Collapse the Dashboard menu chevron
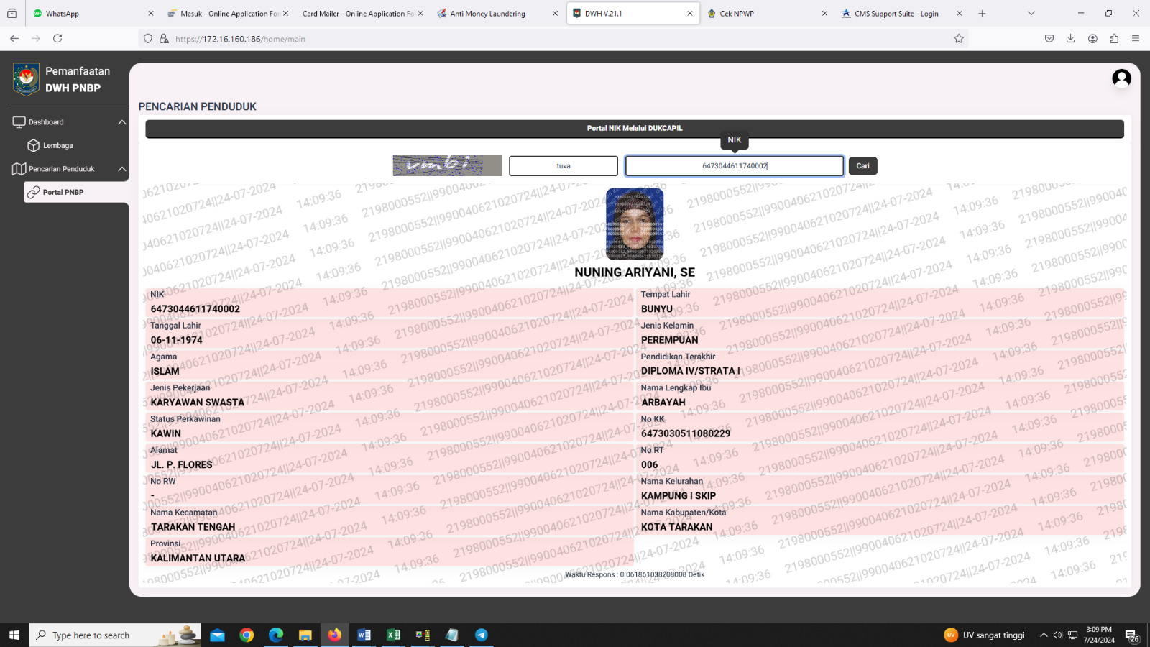This screenshot has width=1150, height=647. click(122, 122)
